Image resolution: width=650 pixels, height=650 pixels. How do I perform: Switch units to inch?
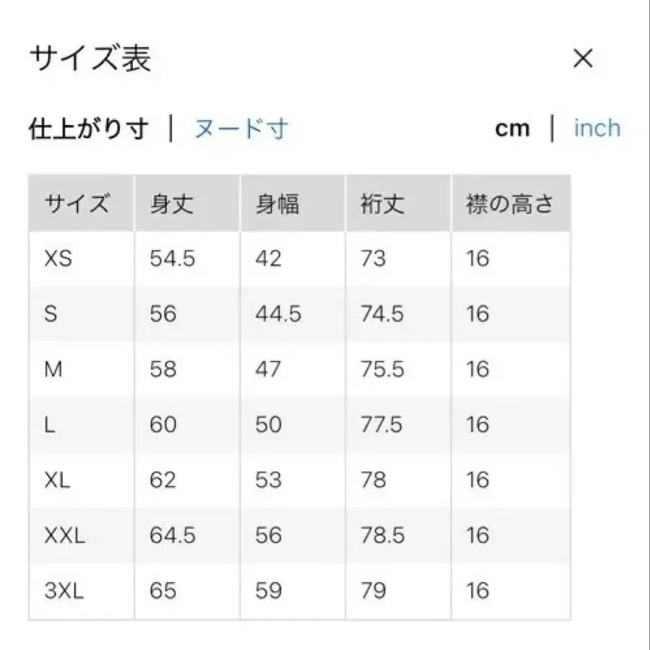tap(597, 128)
